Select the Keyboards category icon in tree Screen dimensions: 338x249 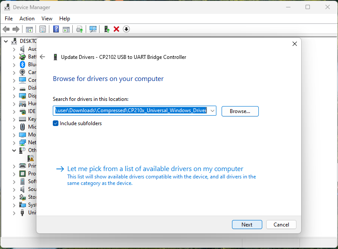[23, 119]
